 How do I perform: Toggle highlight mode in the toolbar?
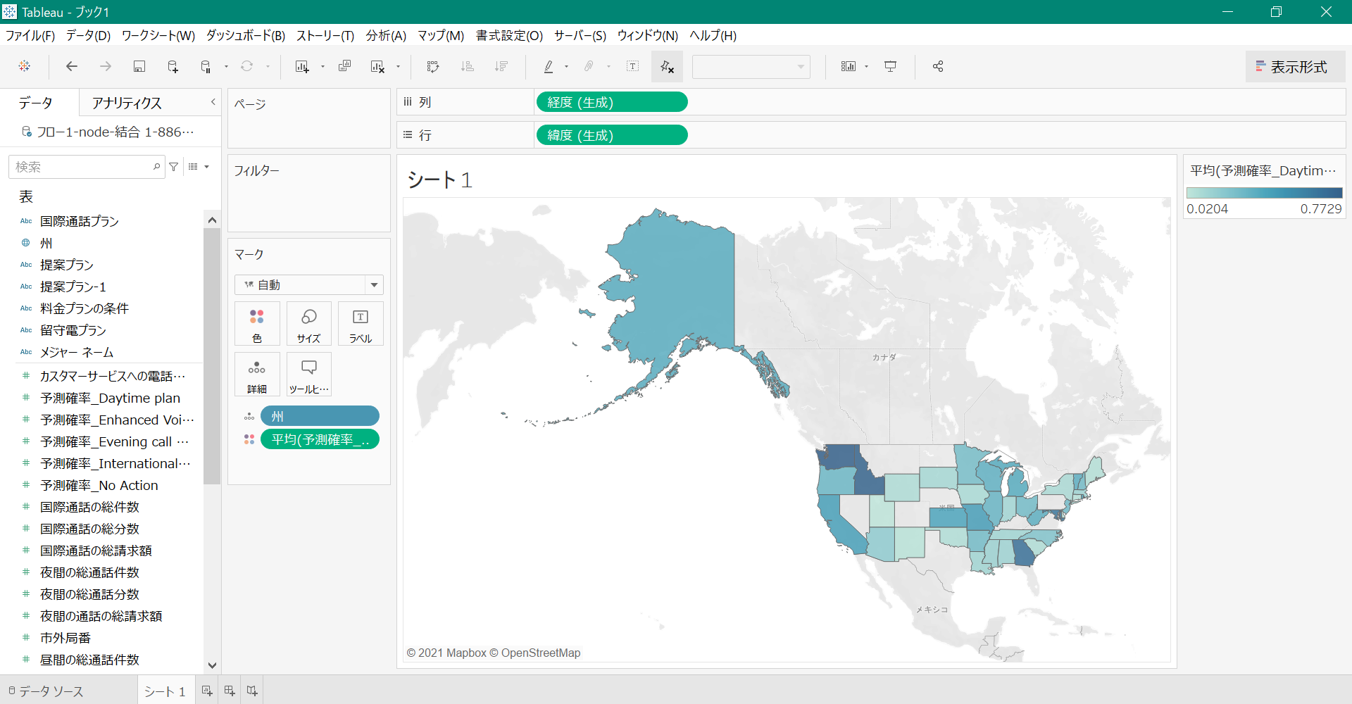click(x=548, y=66)
